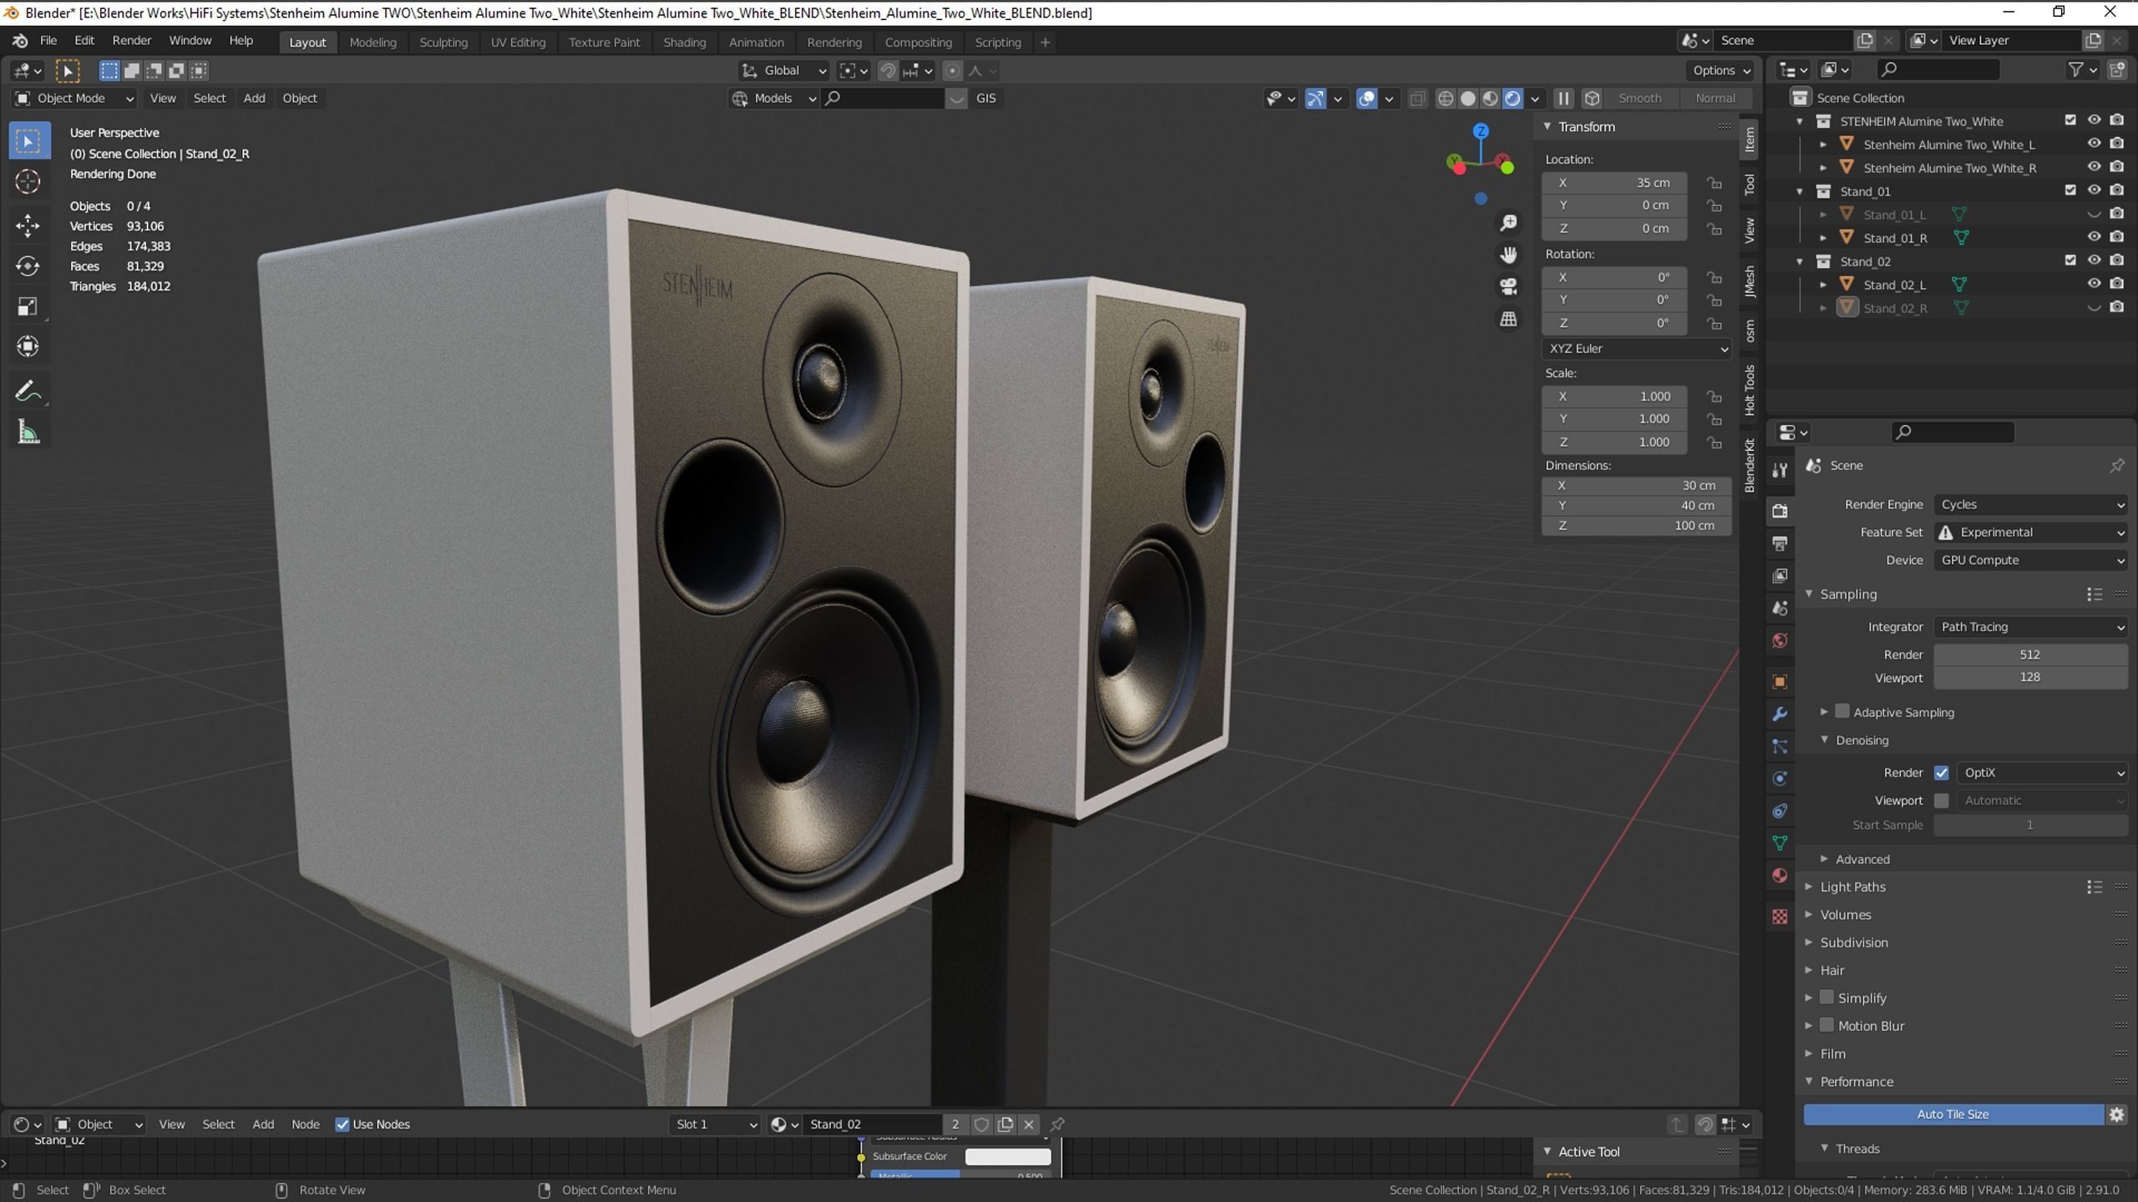Click the zoom view magnifier icon
This screenshot has width=2138, height=1202.
coord(1508,223)
